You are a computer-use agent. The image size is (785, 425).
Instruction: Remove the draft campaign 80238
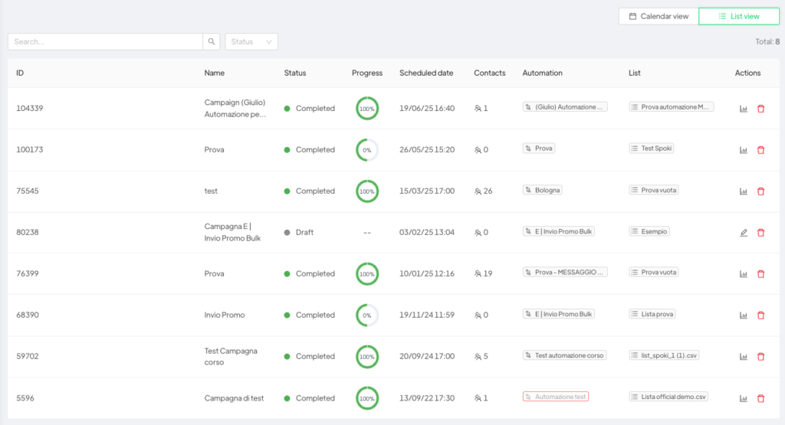(760, 233)
